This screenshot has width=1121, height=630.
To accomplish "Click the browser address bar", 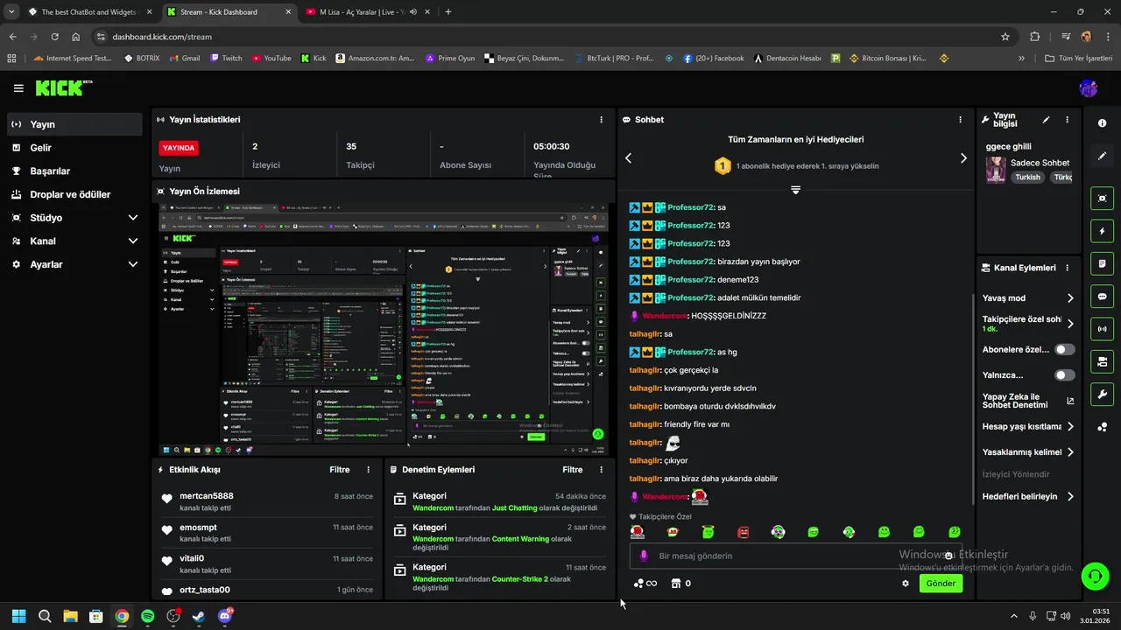I will click(x=552, y=37).
